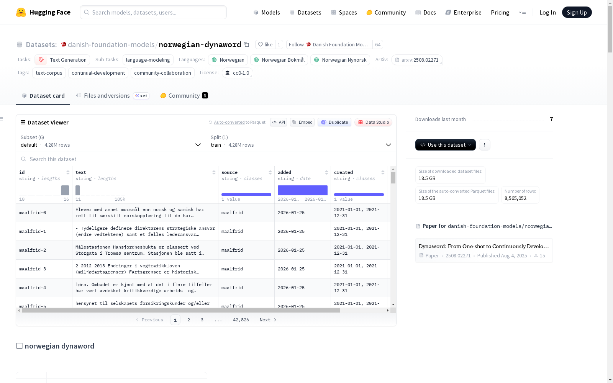Viewport: 613px width, 383px height.
Task: Select the maalfrid-2 text cell
Action: [145, 250]
